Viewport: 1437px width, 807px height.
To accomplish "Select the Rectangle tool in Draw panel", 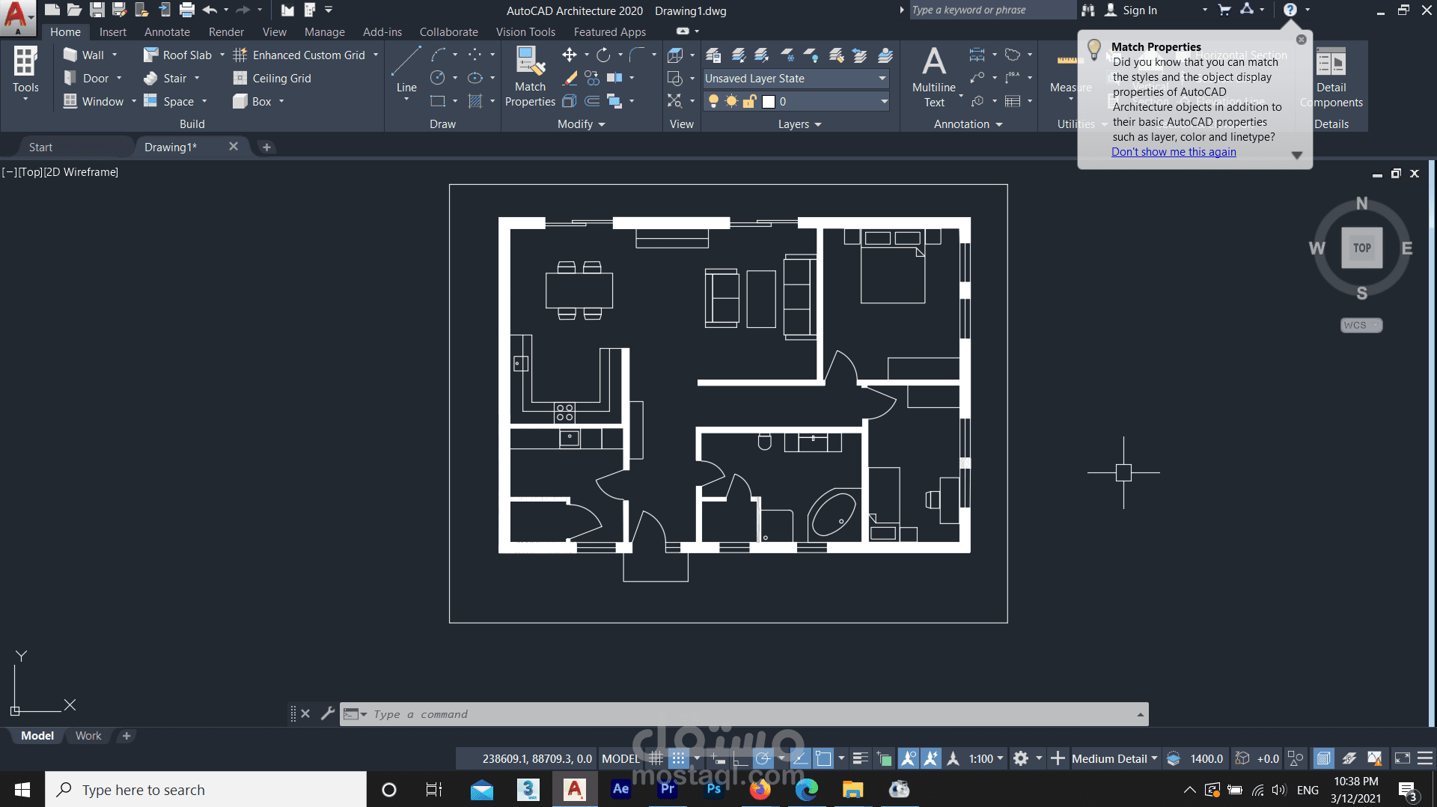I will point(439,101).
